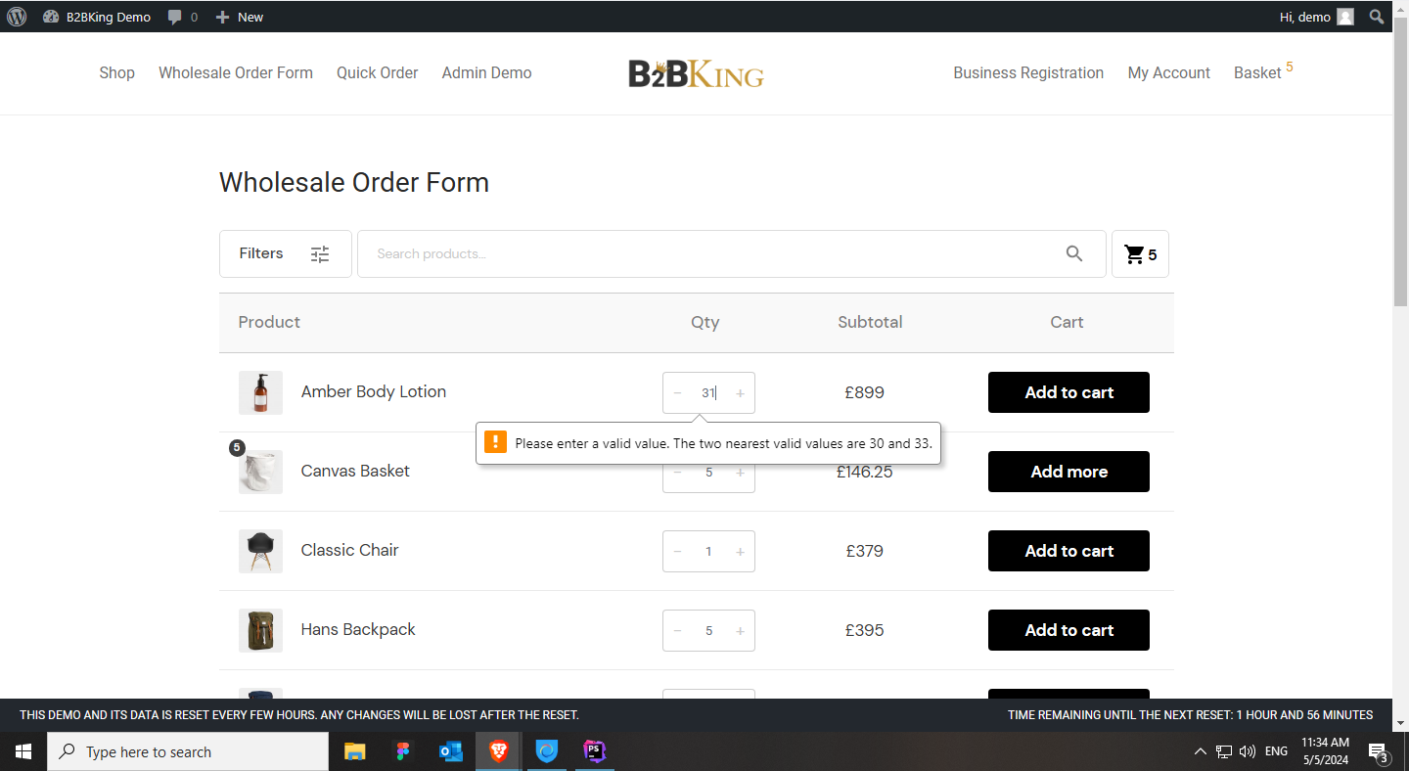Click the page scrollbar down arrow

click(1400, 723)
